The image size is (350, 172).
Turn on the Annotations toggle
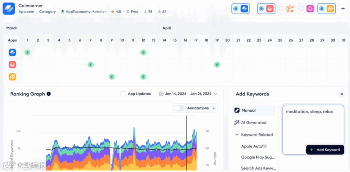coord(180,108)
